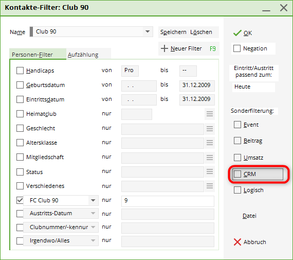The height and width of the screenshot is (260, 293).
Task: Open the list icon beside Altersklasse
Action: (210, 143)
